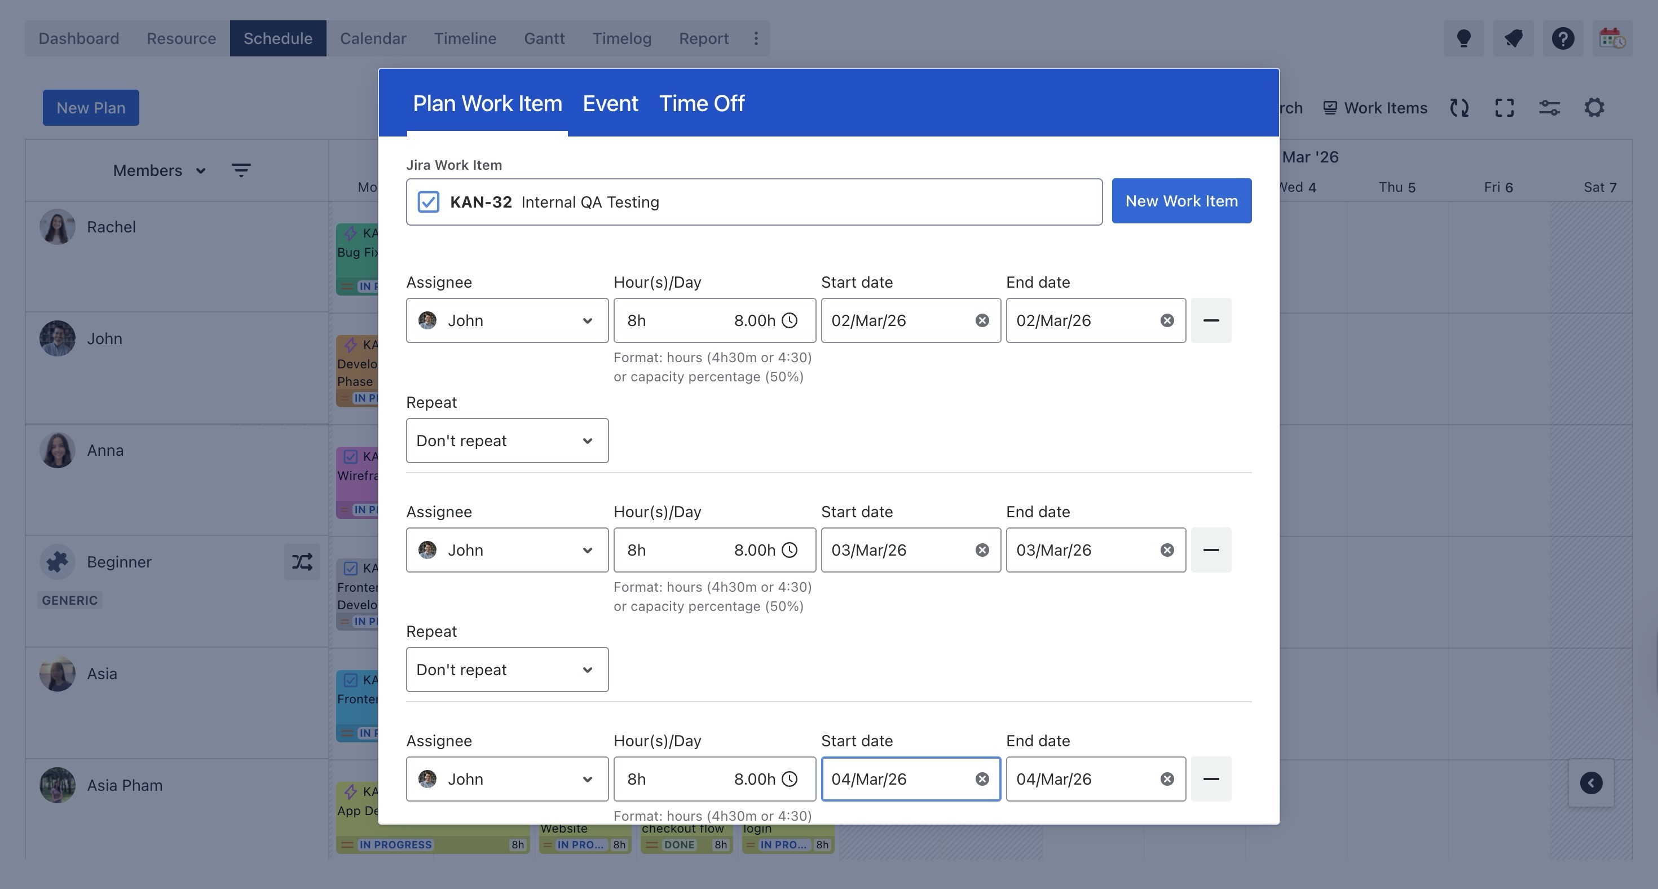1658x889 pixels.
Task: Click the New Work Item button
Action: 1180,201
